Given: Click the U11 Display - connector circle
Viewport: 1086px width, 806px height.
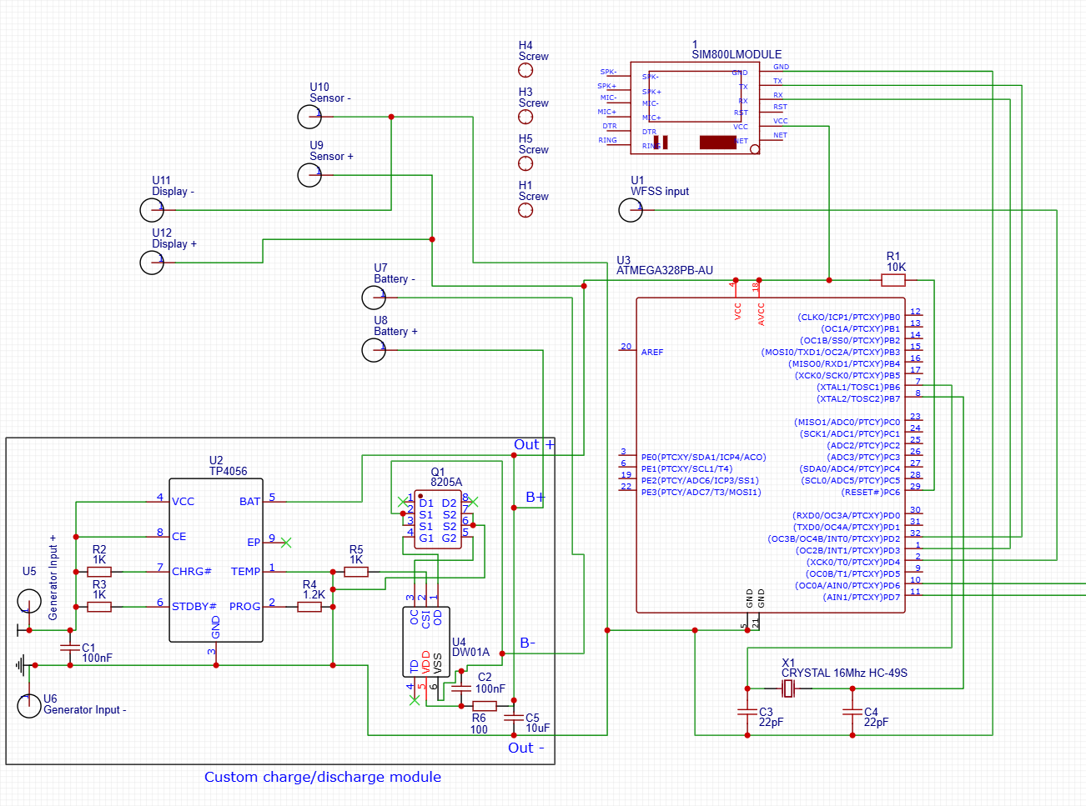Looking at the screenshot, I should click(x=152, y=210).
